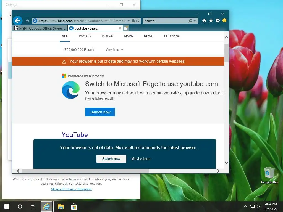Click the Internet Explorer taskbar icon
Screen dimensions: 283x212
46,206
